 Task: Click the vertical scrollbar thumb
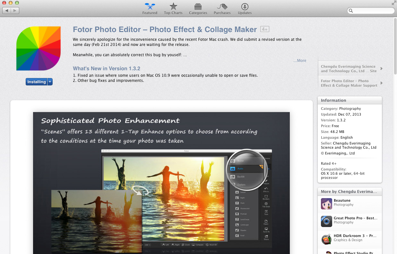395,47
